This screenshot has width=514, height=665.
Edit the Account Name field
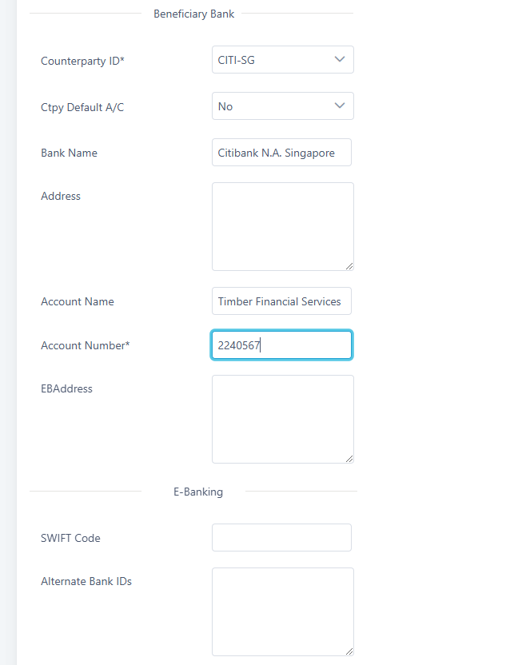pos(281,301)
